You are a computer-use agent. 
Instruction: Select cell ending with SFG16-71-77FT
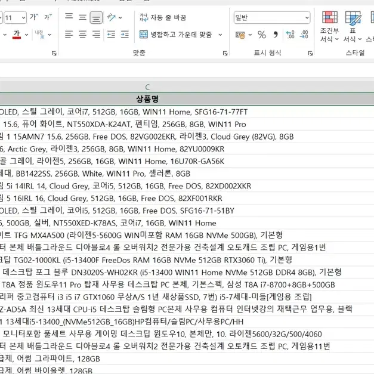coord(187,112)
